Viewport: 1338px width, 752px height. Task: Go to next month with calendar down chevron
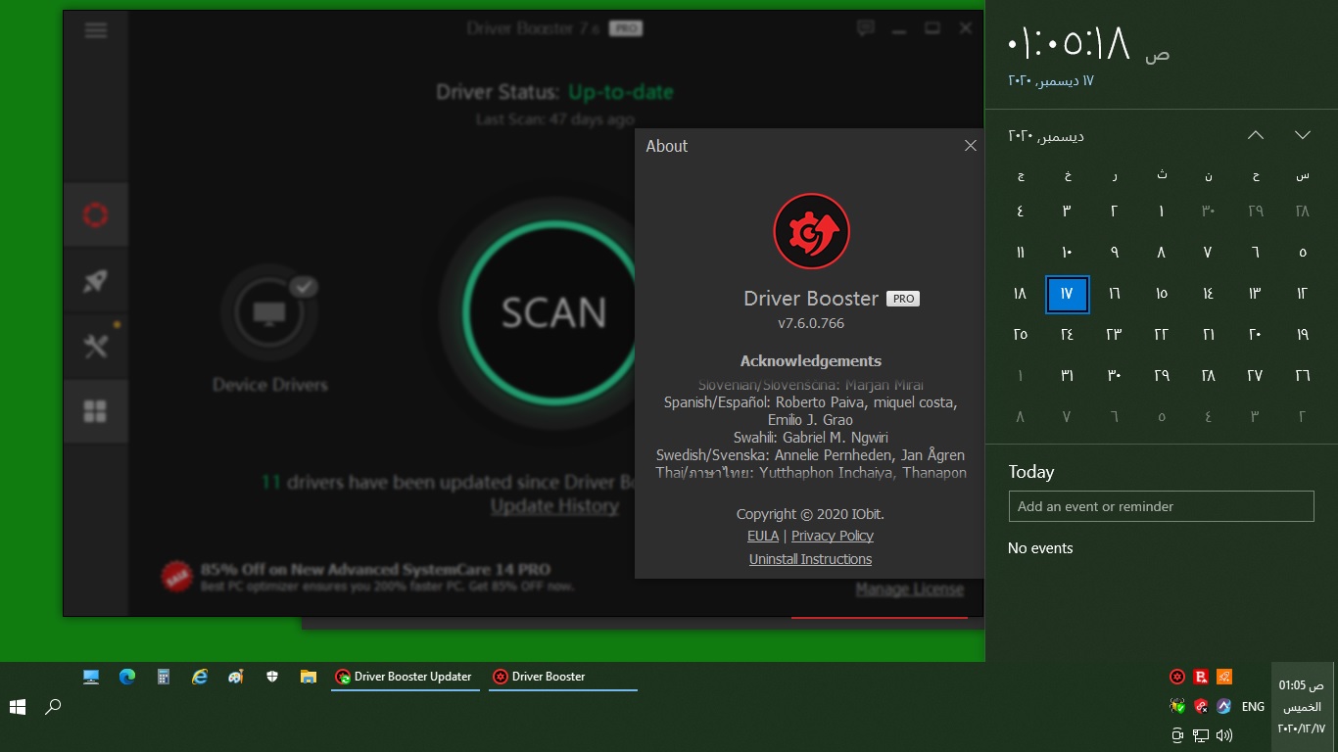click(x=1303, y=135)
